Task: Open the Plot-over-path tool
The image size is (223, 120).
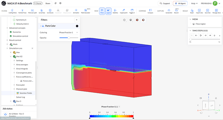Action: (32, 11)
